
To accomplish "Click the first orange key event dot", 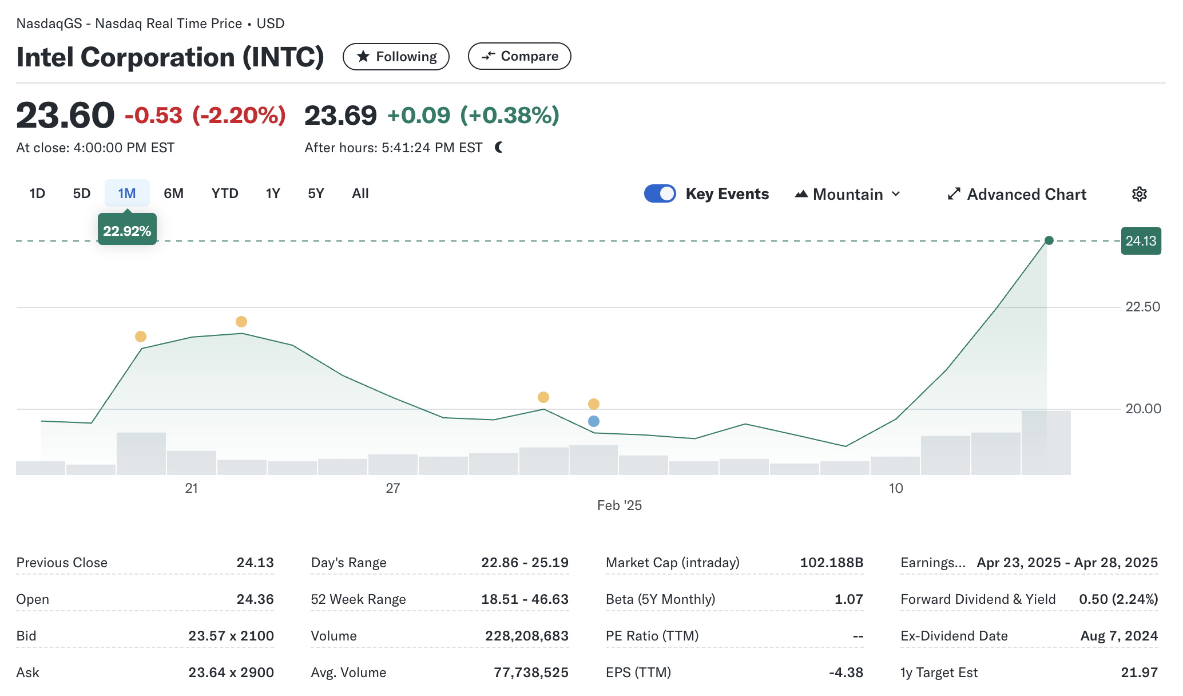I will 141,337.
